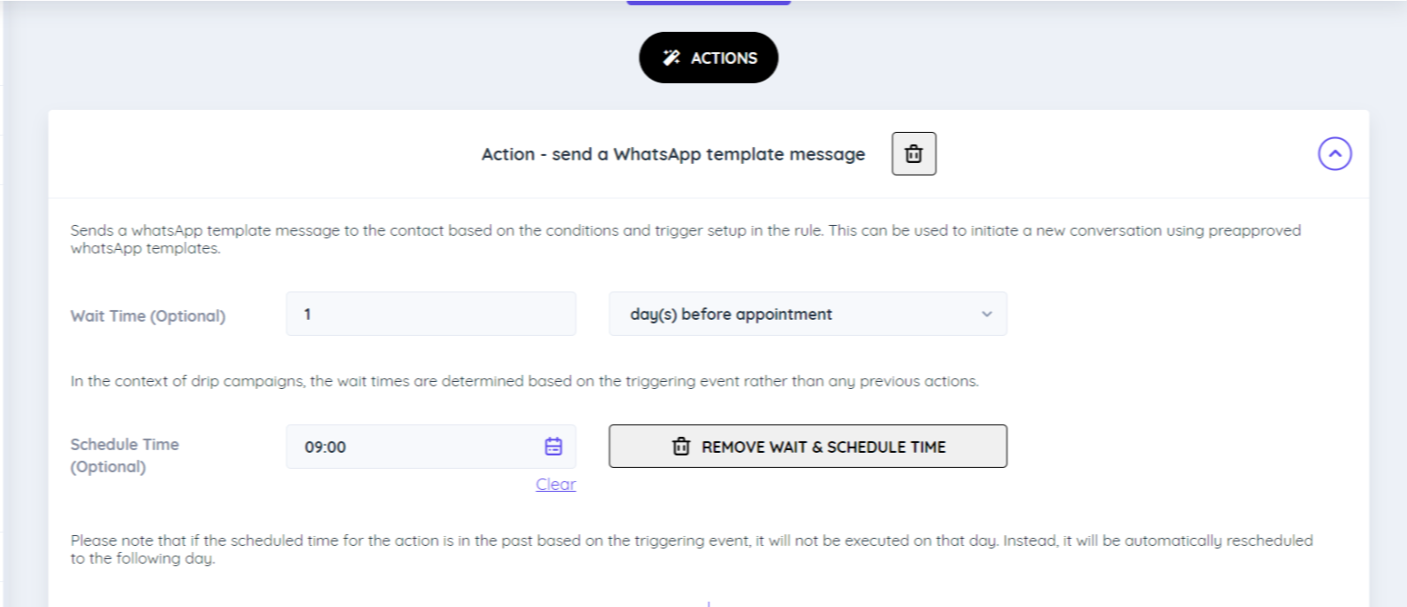Delete the WhatsApp template action via trash icon
The width and height of the screenshot is (1407, 607).
point(914,154)
